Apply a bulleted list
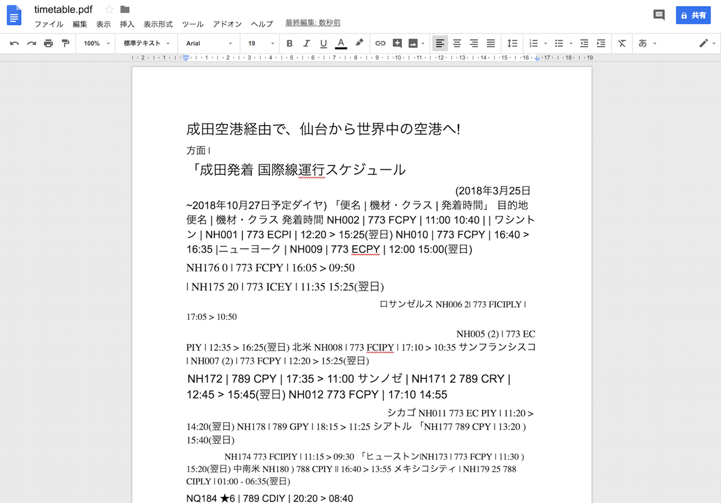The width and height of the screenshot is (721, 503). tap(559, 43)
